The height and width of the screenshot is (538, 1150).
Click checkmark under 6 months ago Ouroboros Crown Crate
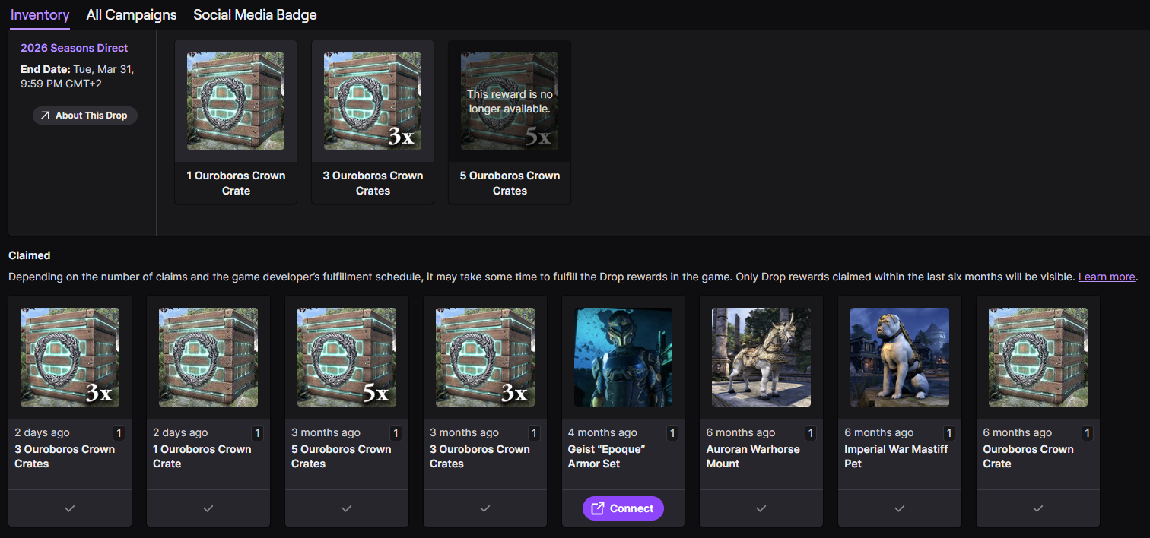[x=1038, y=508]
